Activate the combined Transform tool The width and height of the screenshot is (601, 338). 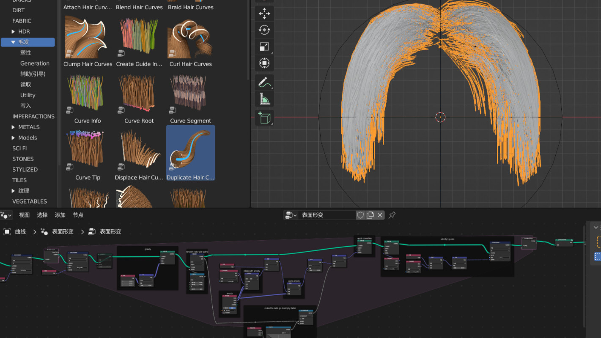point(264,63)
